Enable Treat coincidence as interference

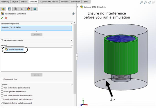click(2, 88)
